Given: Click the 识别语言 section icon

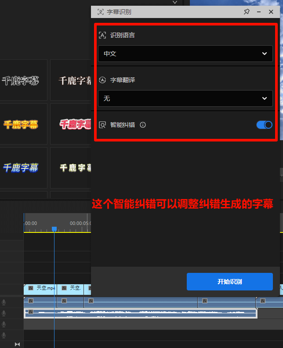Looking at the screenshot, I should pos(102,35).
